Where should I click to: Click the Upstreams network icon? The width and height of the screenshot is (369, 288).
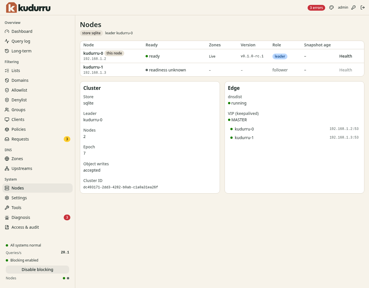pyautogui.click(x=7, y=168)
